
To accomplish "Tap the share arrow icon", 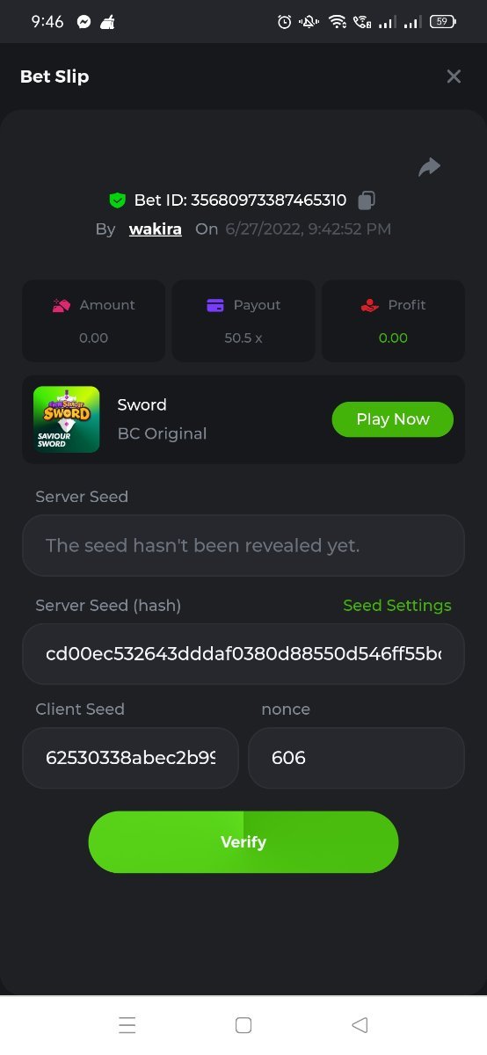I will 429,167.
